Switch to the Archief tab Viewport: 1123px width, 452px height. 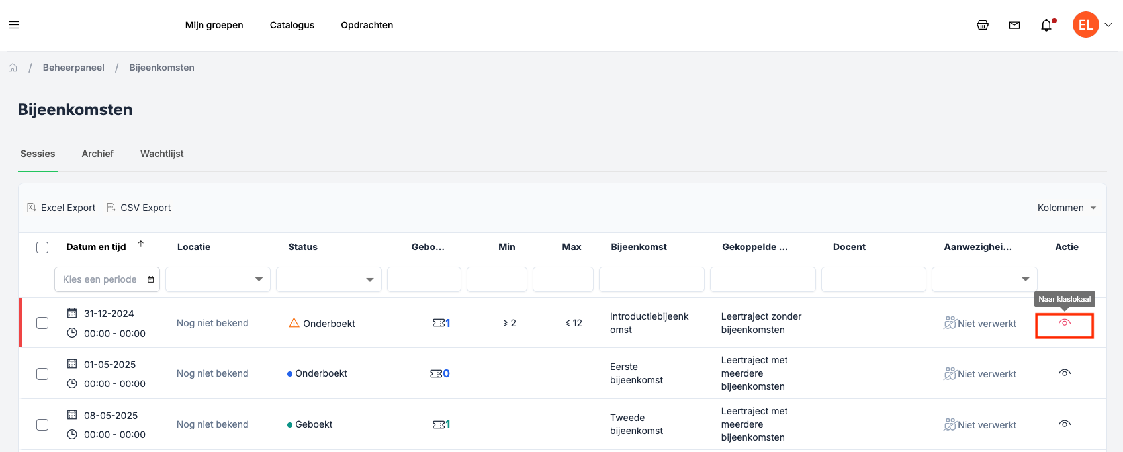(97, 154)
